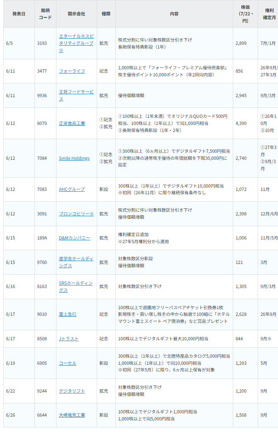
Task: Open the 富士急行 company link
Action: [68, 315]
